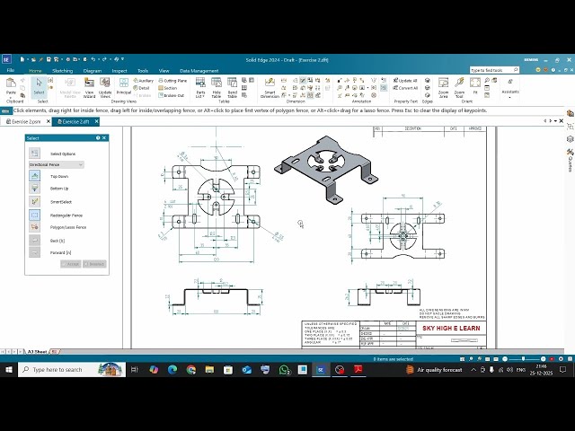575x431 pixels.
Task: Click the Solid Edge application button
Action: (x=6, y=59)
